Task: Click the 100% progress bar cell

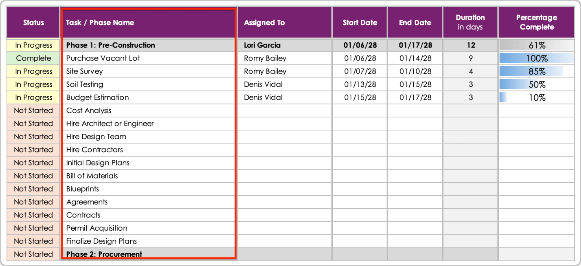Action: click(x=537, y=58)
